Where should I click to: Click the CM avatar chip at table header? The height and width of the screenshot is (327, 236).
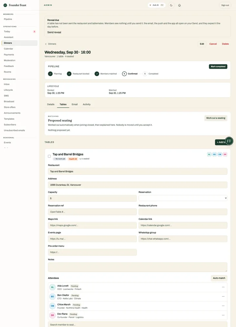[220, 154]
